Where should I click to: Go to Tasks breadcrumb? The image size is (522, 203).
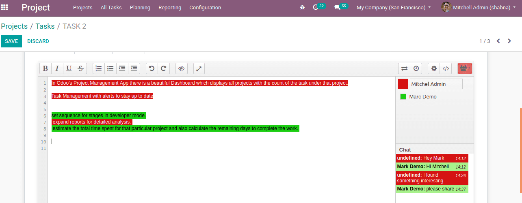pyautogui.click(x=45, y=26)
